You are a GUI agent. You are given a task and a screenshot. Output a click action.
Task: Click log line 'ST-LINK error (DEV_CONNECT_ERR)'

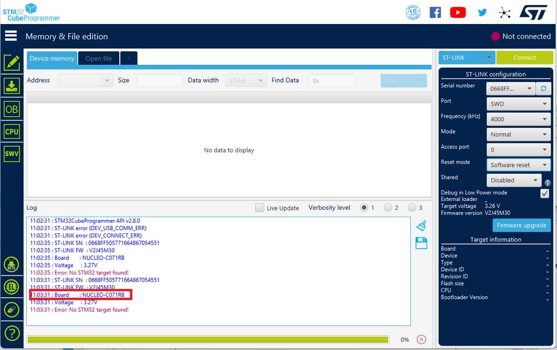tap(86, 236)
